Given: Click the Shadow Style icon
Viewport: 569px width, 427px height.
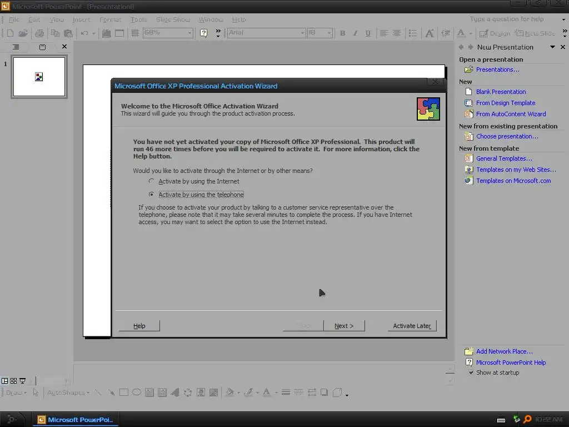Looking at the screenshot, I should [x=324, y=392].
